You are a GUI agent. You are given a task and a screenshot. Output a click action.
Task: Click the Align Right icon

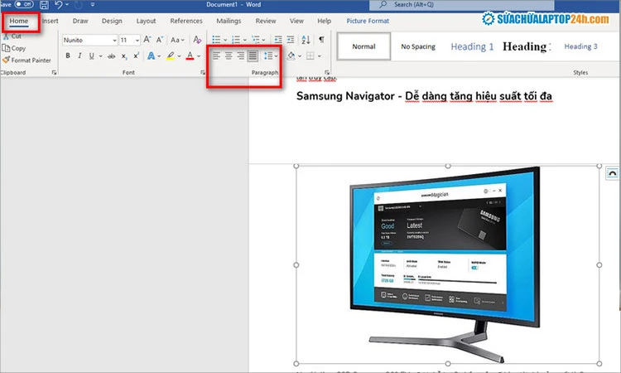(240, 56)
